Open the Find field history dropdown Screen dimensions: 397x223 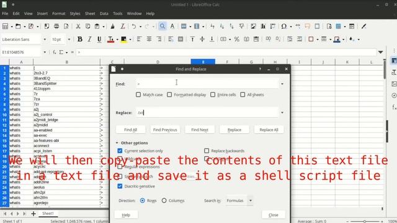pyautogui.click(x=282, y=84)
